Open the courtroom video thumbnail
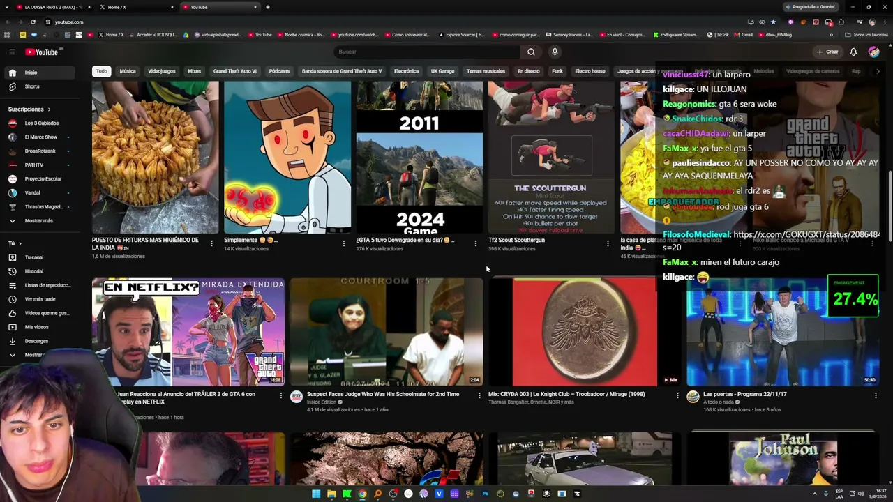Viewport: 893px width, 502px height. pyautogui.click(x=387, y=333)
